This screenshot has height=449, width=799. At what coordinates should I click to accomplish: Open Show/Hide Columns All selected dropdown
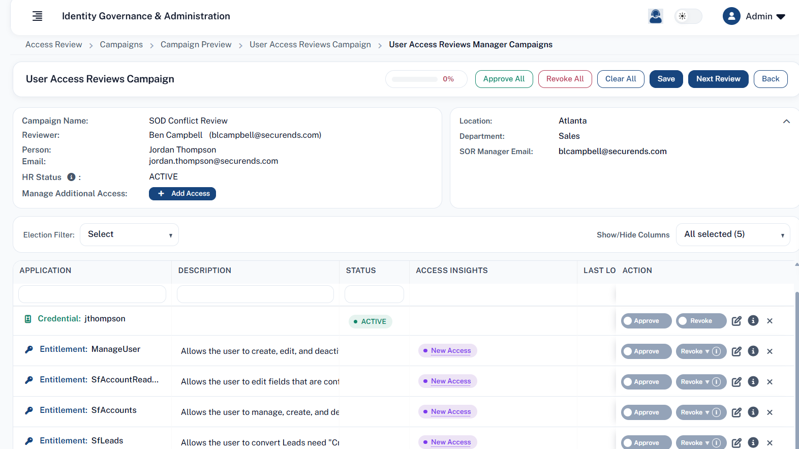[733, 234]
